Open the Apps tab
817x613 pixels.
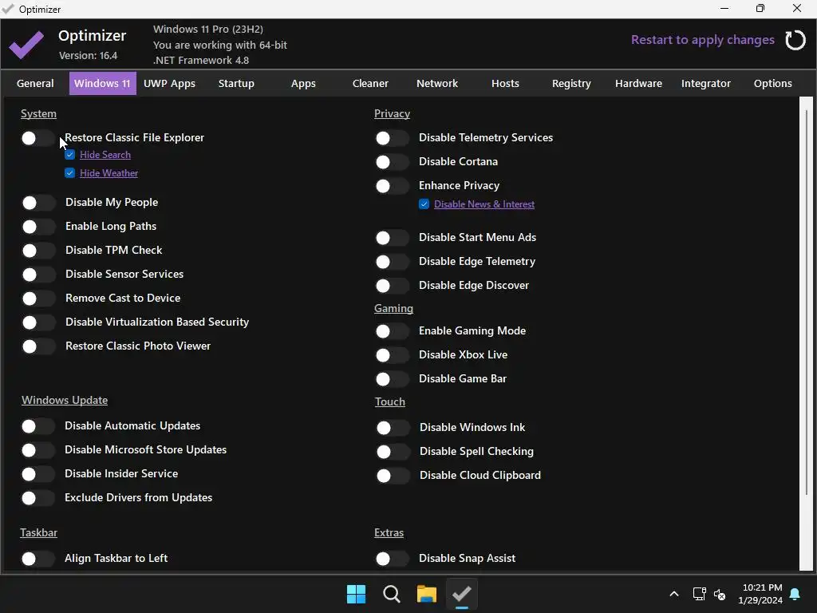(x=303, y=83)
